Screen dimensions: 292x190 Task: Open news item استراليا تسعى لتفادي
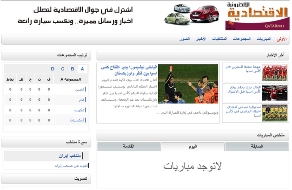243,111
